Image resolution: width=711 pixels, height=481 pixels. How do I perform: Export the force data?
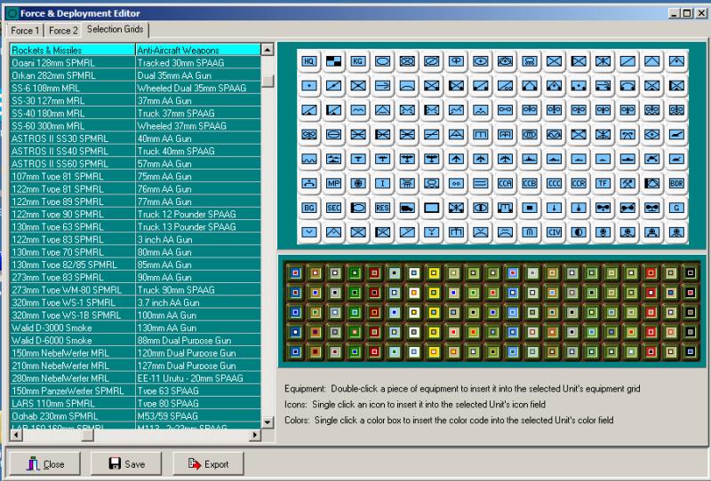click(208, 464)
